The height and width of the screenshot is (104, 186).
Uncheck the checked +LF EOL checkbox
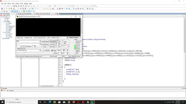coord(57,43)
